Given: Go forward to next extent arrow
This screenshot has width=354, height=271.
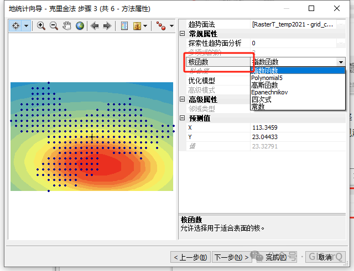Looking at the screenshot, I should coord(107,26).
